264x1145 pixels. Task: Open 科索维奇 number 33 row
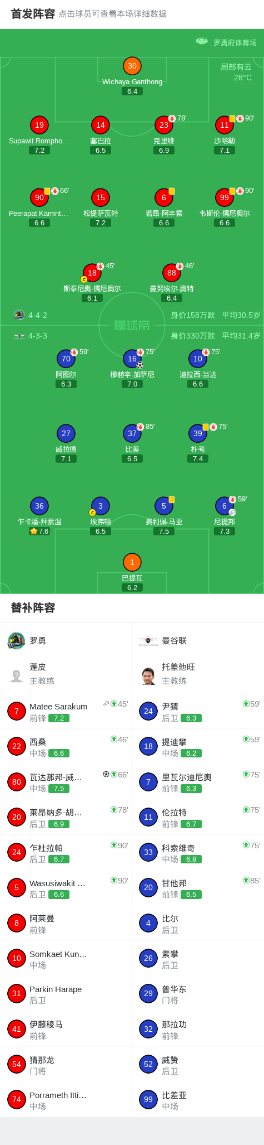pos(198,852)
